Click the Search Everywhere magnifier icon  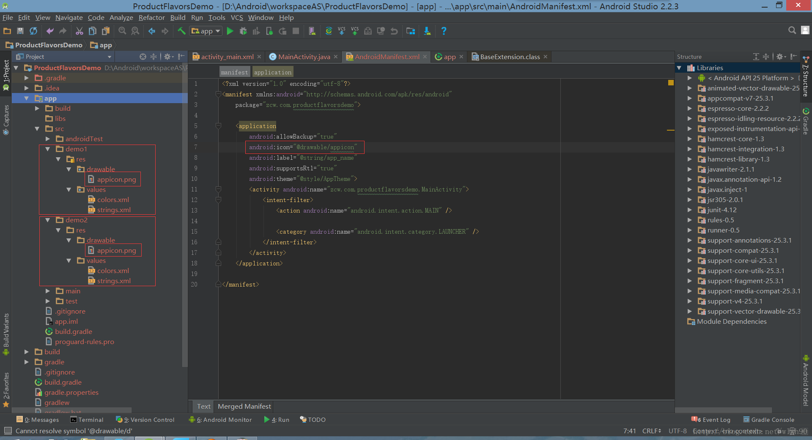792,30
